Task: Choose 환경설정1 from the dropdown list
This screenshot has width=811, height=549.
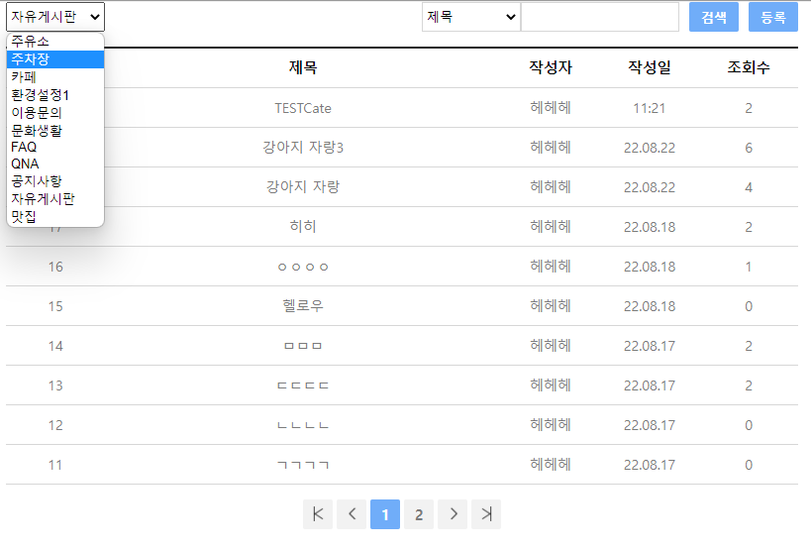Action: point(55,95)
